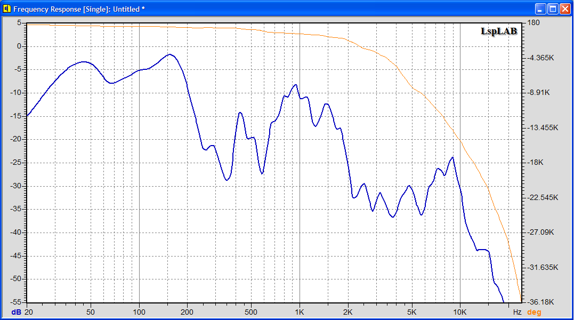
Task: Click the '-20' dB value on the left axis
Action: [16, 139]
